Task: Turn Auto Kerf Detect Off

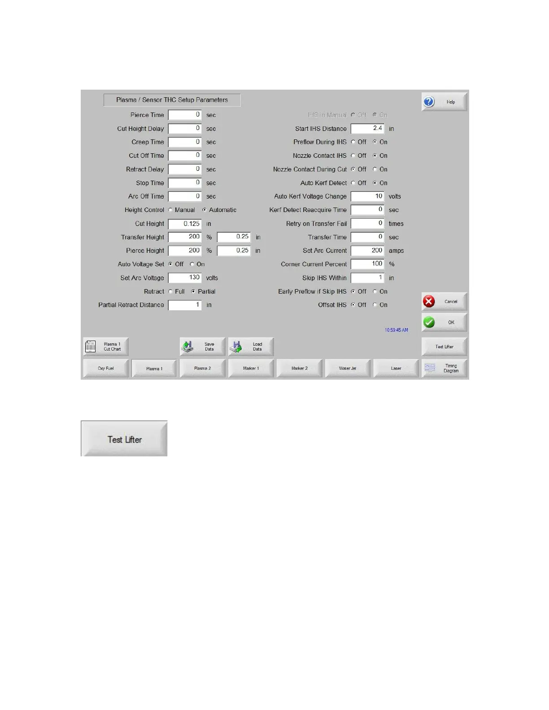Action: 353,183
